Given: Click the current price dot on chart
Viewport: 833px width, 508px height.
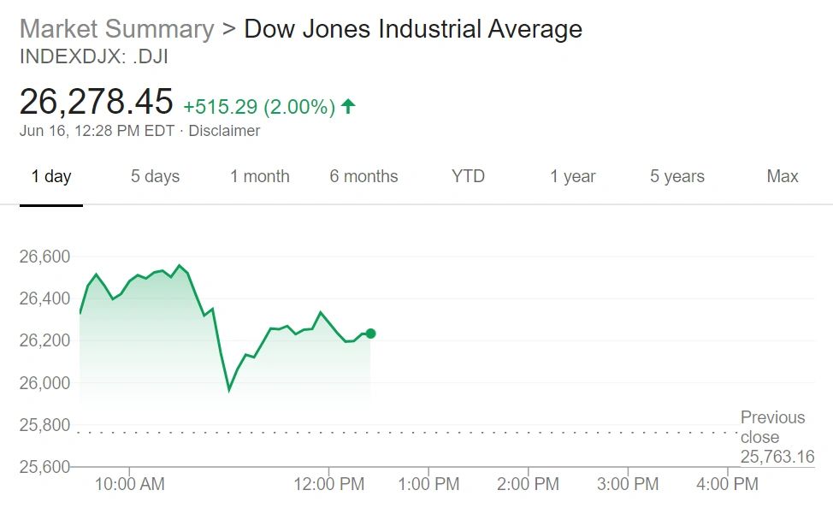Looking at the screenshot, I should coord(370,334).
